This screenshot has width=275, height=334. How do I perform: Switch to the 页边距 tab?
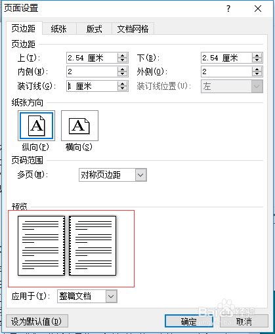pos(24,28)
